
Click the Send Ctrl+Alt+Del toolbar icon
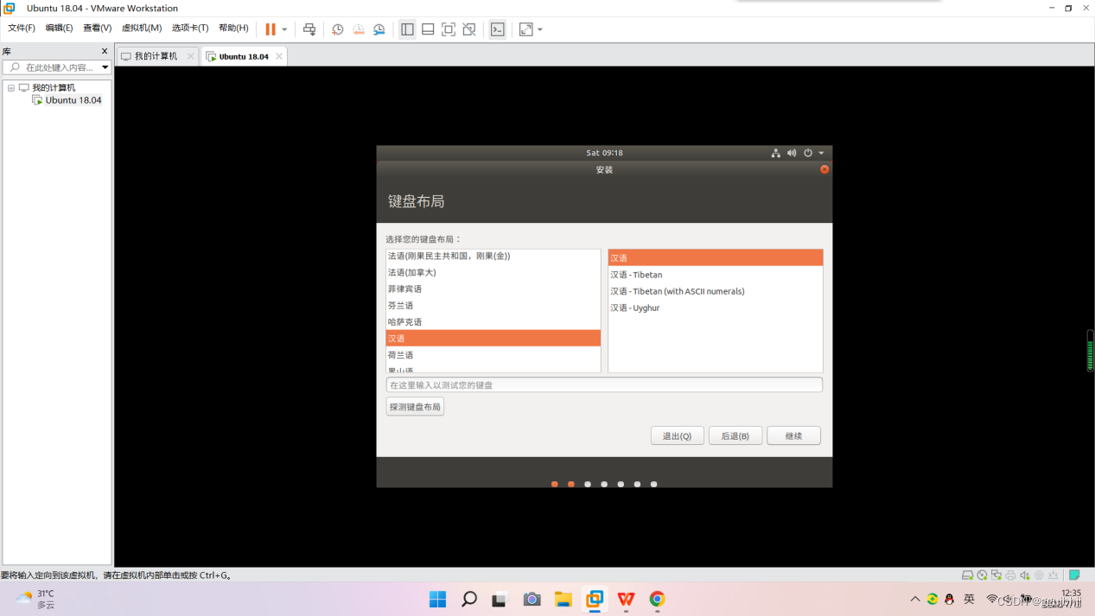tap(309, 29)
